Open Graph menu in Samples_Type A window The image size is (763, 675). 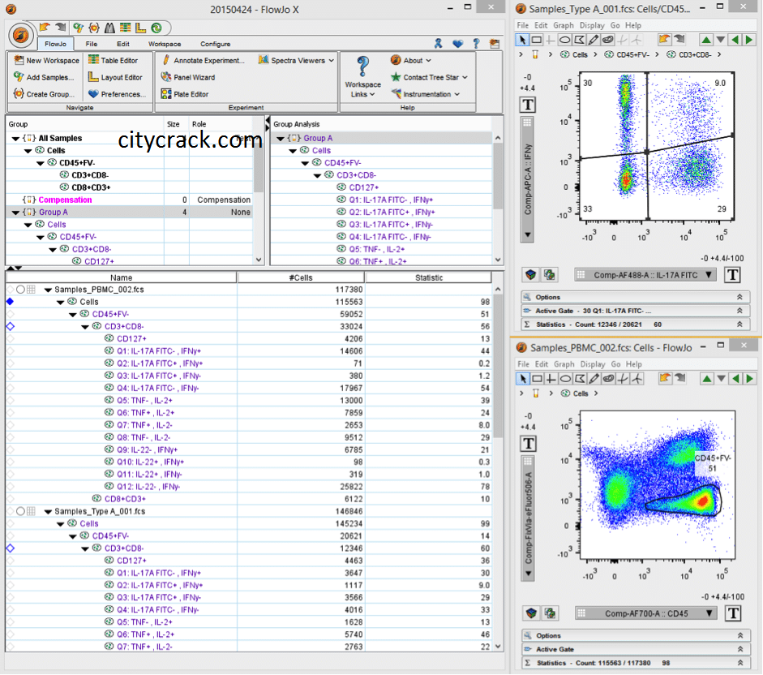564,25
